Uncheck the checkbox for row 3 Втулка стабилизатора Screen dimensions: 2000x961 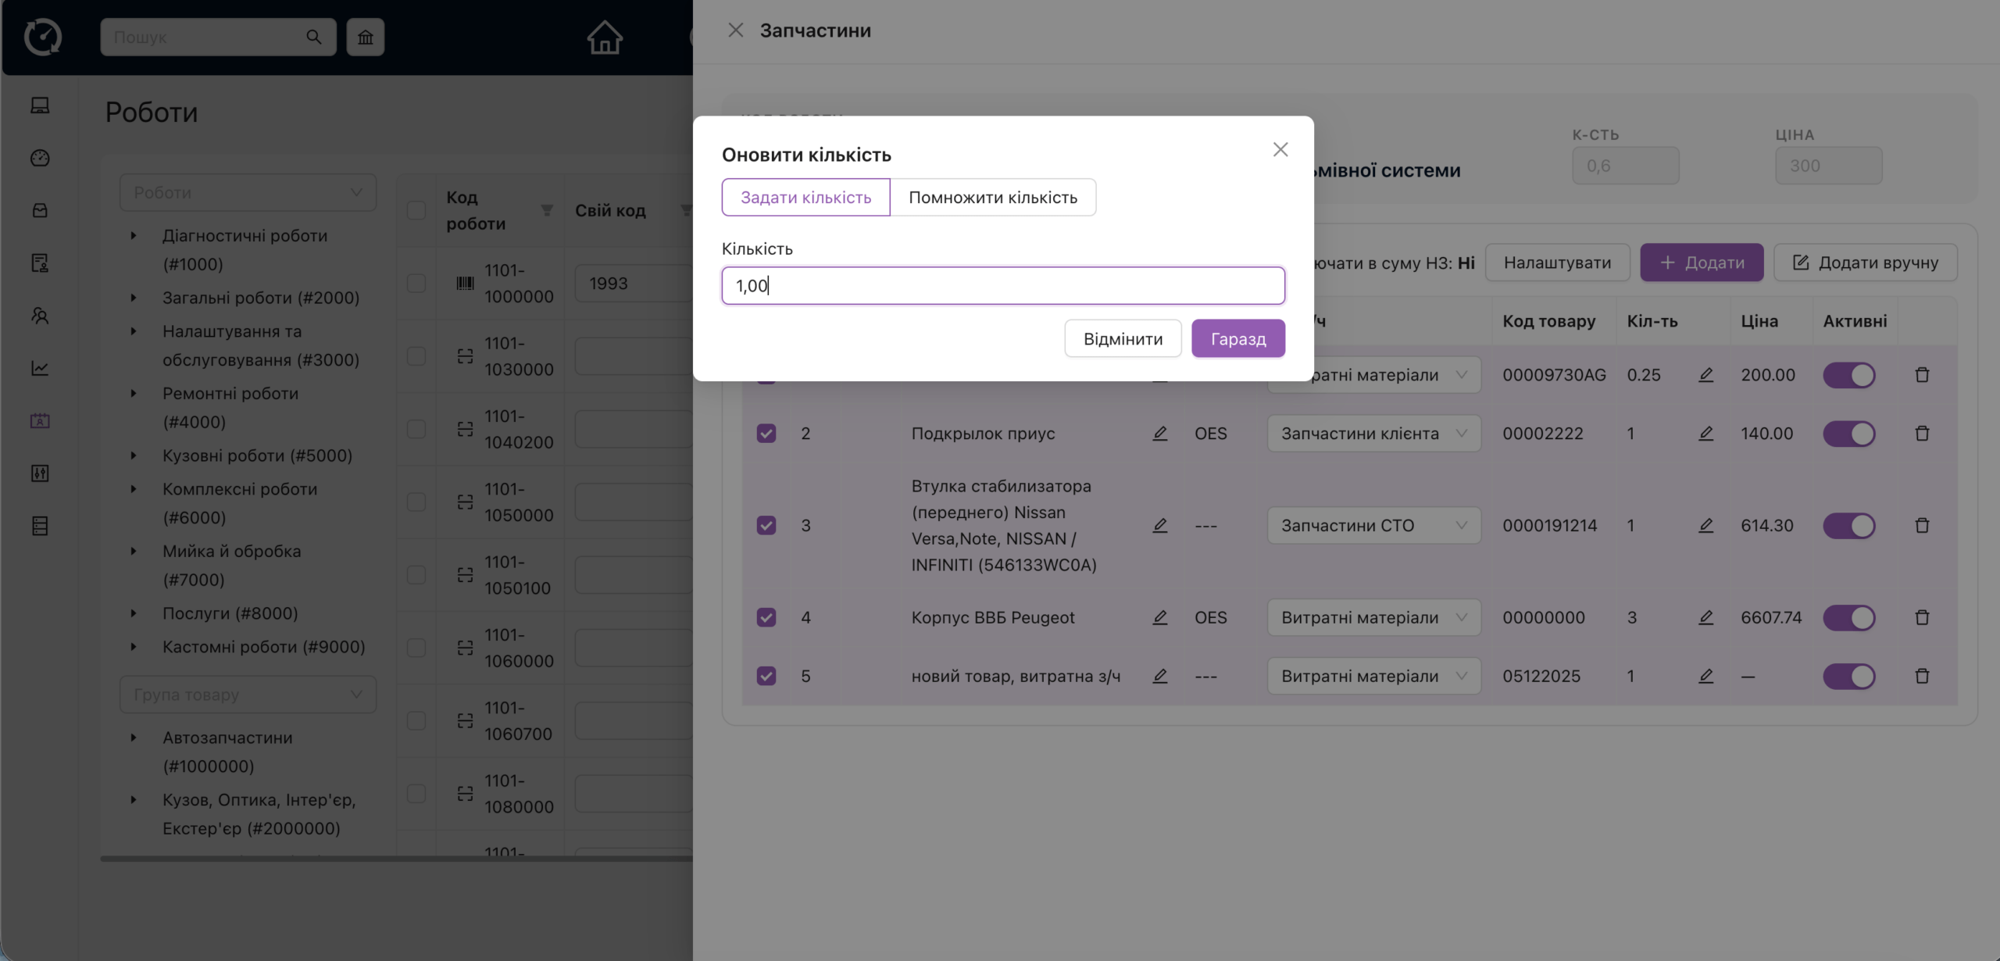tap(766, 525)
